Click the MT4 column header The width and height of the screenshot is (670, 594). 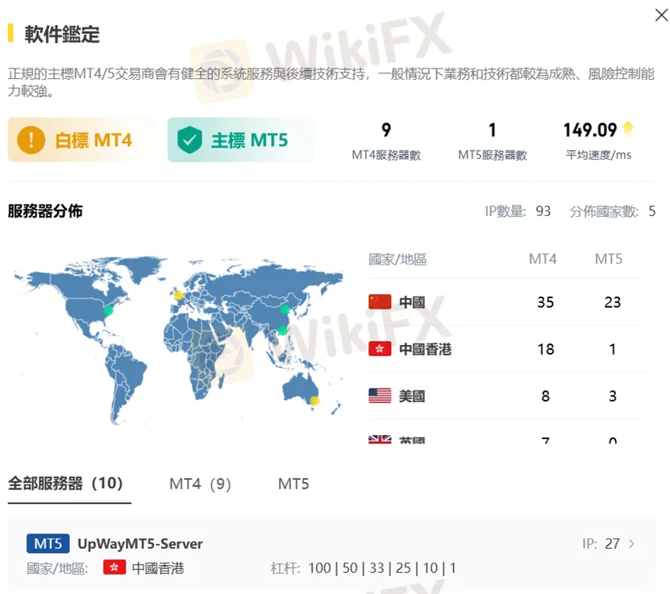tap(543, 259)
